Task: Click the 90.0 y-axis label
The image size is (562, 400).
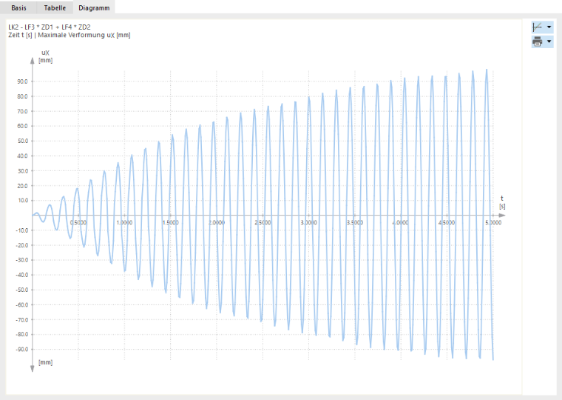Action: 22,81
